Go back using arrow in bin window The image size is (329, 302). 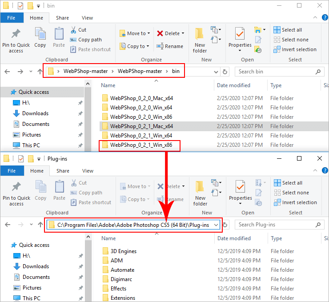[8, 72]
